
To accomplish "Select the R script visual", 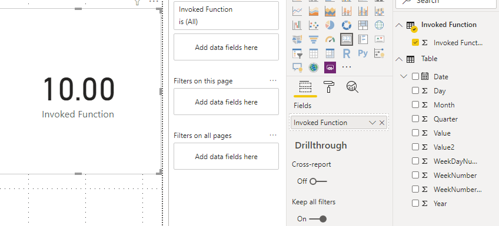I will coord(346,53).
